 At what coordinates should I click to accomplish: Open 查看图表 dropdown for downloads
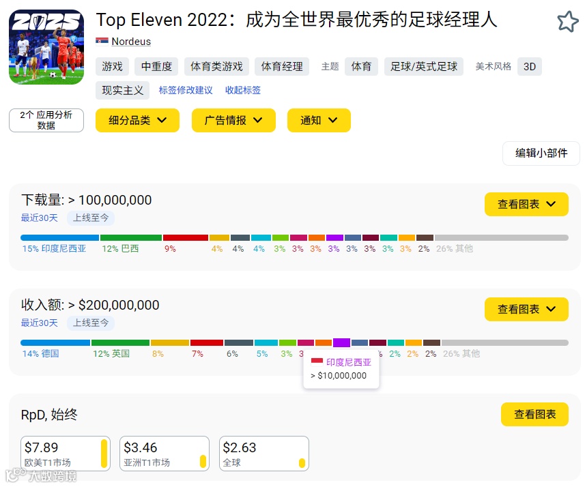pos(526,204)
